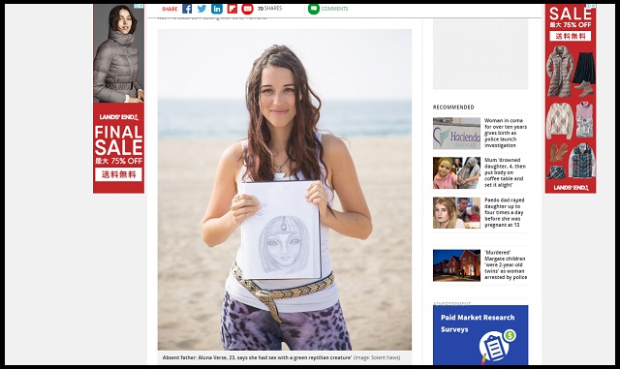Click the ad info icon on left Lands' End banner
Screen dimensions: 620x369
pos(139,6)
